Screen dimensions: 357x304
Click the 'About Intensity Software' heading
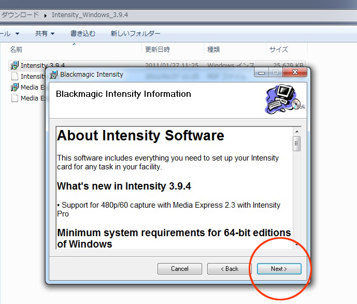pyautogui.click(x=140, y=136)
